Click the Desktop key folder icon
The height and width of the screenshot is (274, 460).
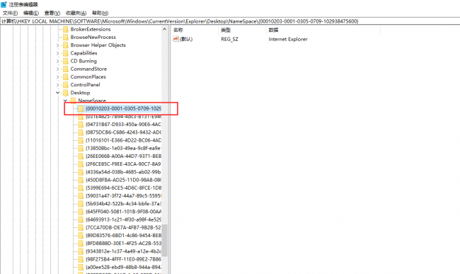(66, 93)
